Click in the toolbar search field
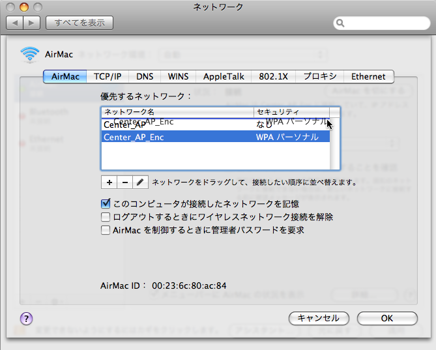 (382, 23)
